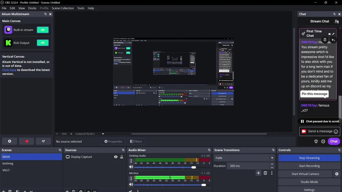Viewport: 342px width, 192px height.
Task: Click red camera icon in message box
Action: click(x=304, y=131)
